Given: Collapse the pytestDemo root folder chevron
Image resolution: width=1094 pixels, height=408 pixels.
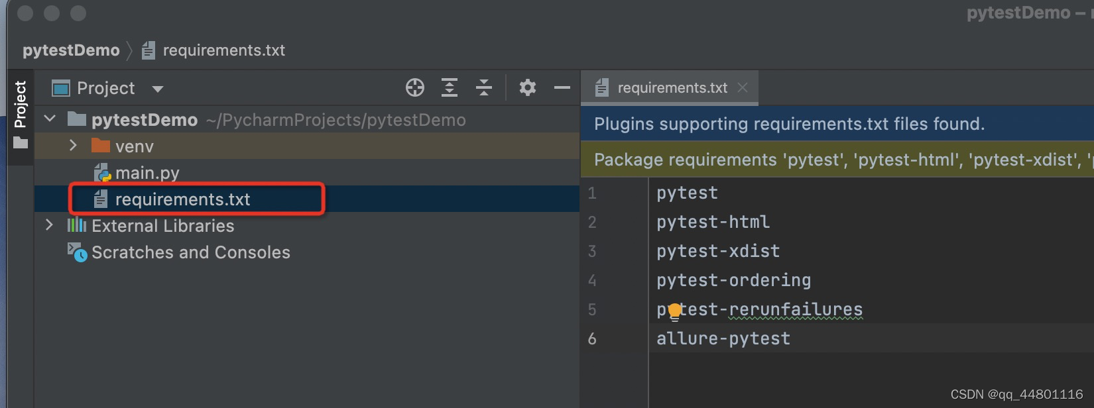Looking at the screenshot, I should click(50, 119).
